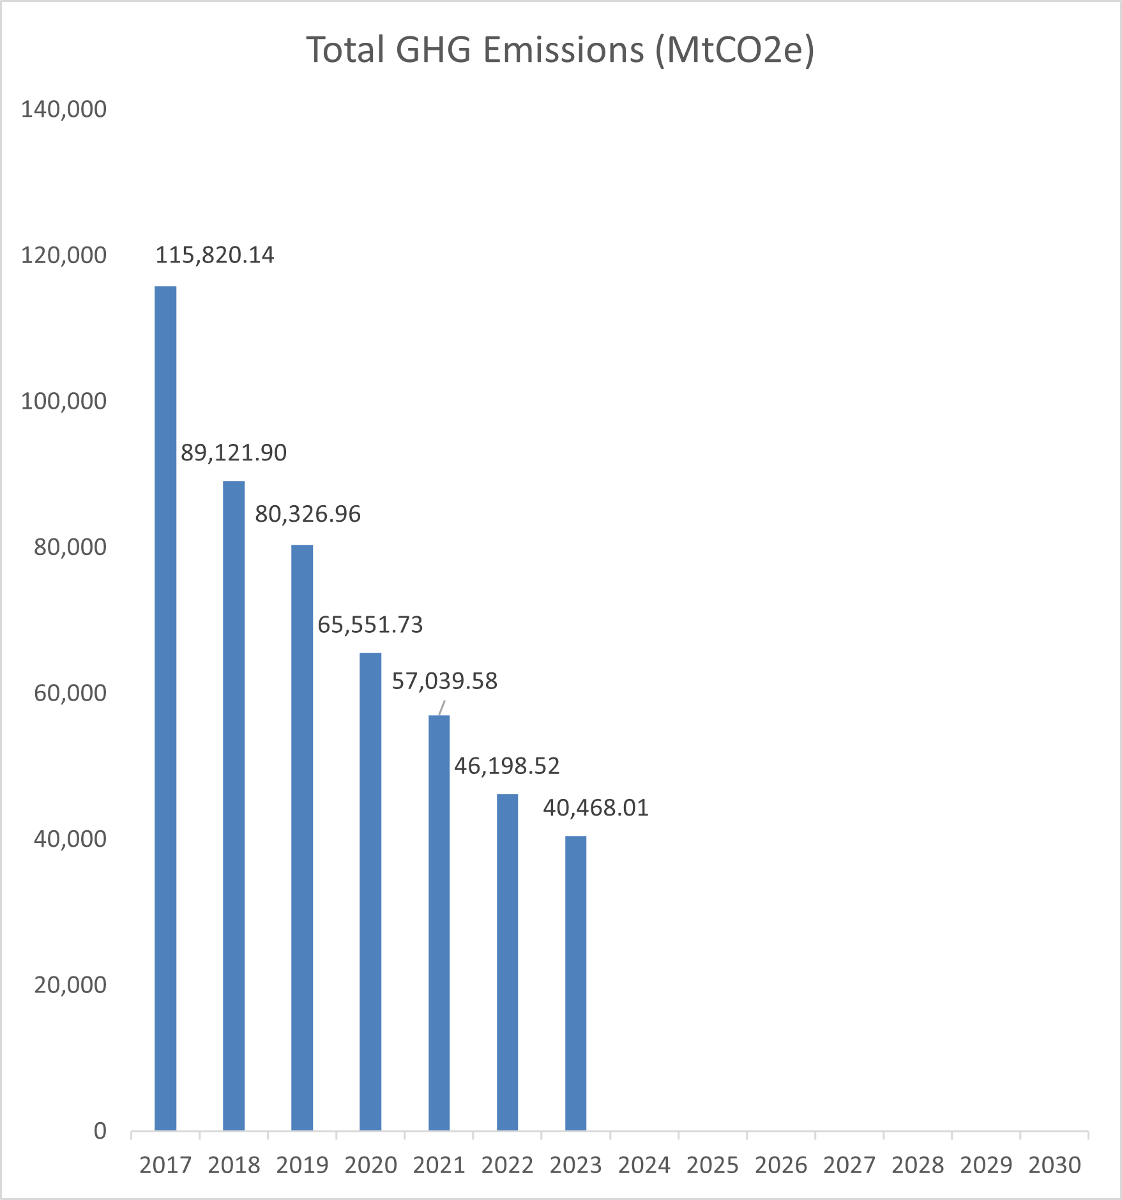1122x1200 pixels.
Task: Select the 2019 bar
Action: [302, 838]
